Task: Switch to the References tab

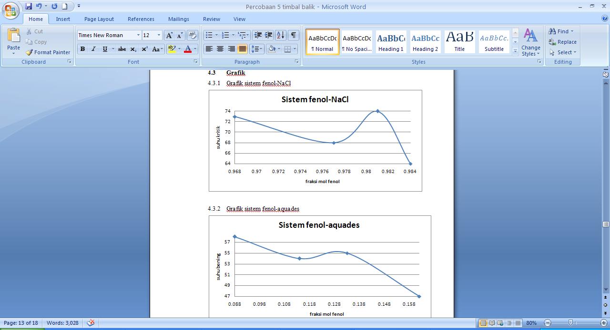Action: (x=141, y=19)
